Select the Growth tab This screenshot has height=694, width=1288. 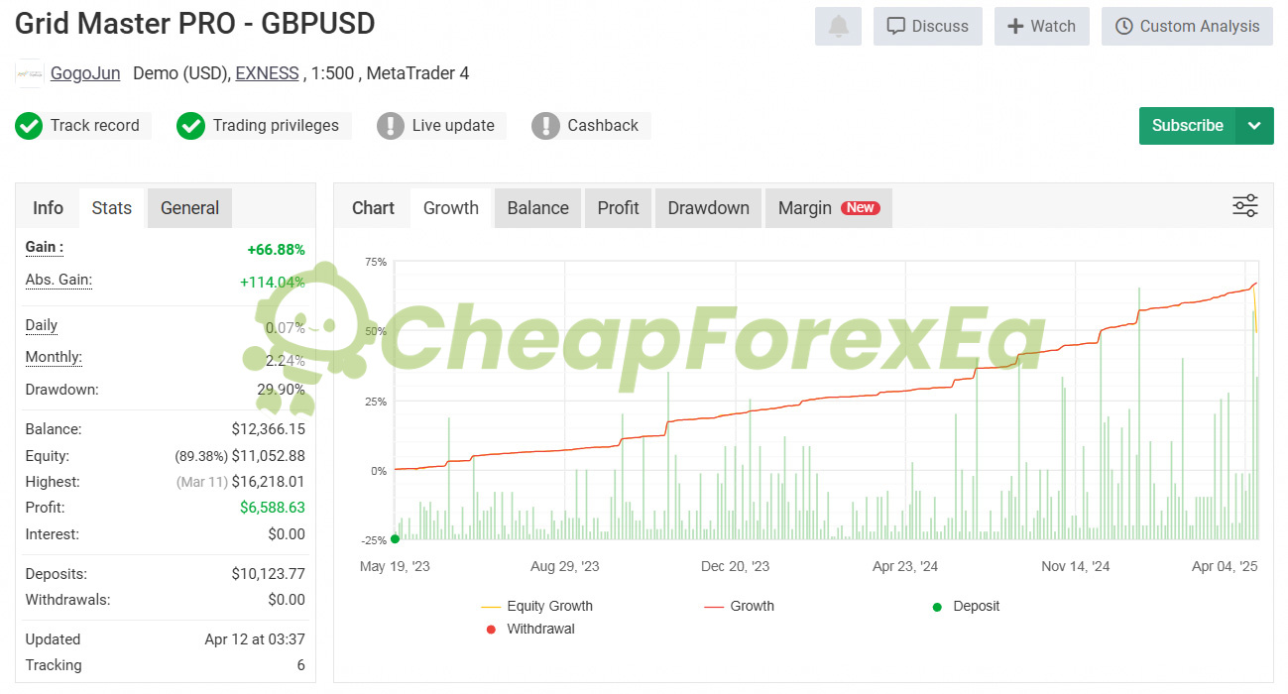pyautogui.click(x=451, y=208)
